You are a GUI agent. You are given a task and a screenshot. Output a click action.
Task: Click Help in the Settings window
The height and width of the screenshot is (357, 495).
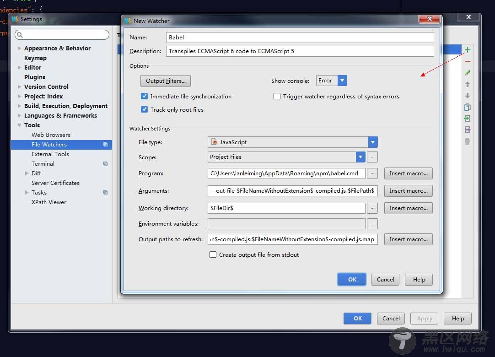coord(458,319)
